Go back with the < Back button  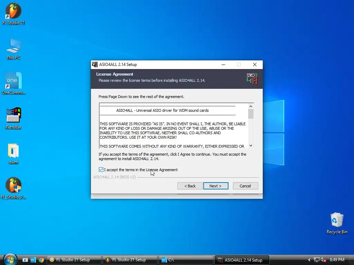click(190, 186)
